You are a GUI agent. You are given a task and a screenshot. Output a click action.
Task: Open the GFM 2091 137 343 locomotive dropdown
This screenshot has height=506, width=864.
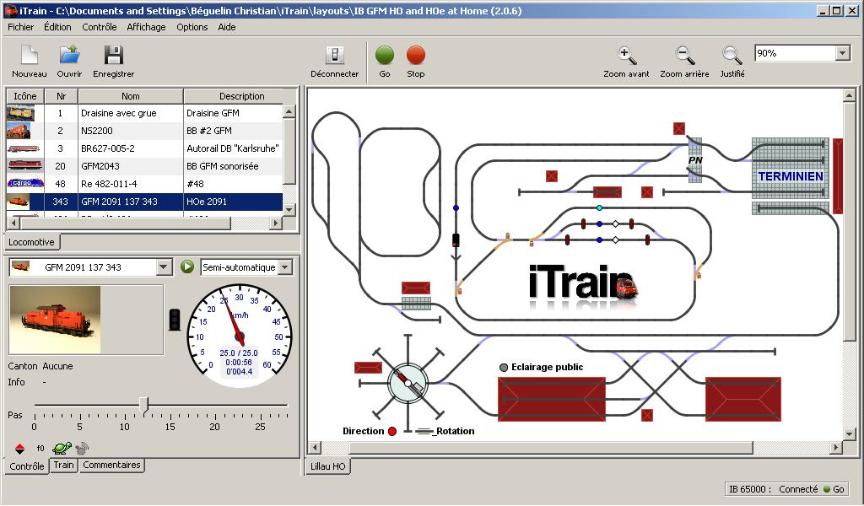point(163,267)
